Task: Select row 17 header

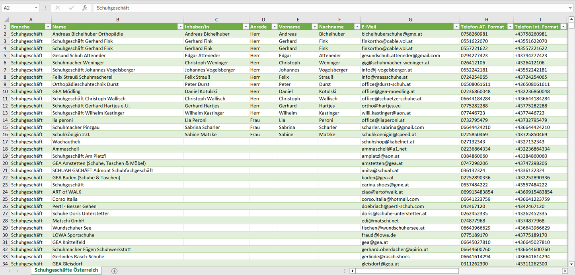Action: click(5, 141)
